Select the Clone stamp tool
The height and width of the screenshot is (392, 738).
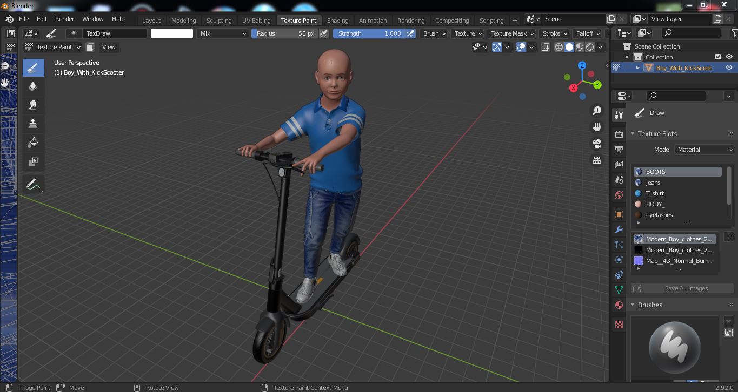tap(33, 124)
